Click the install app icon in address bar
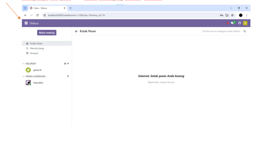 click(227, 15)
